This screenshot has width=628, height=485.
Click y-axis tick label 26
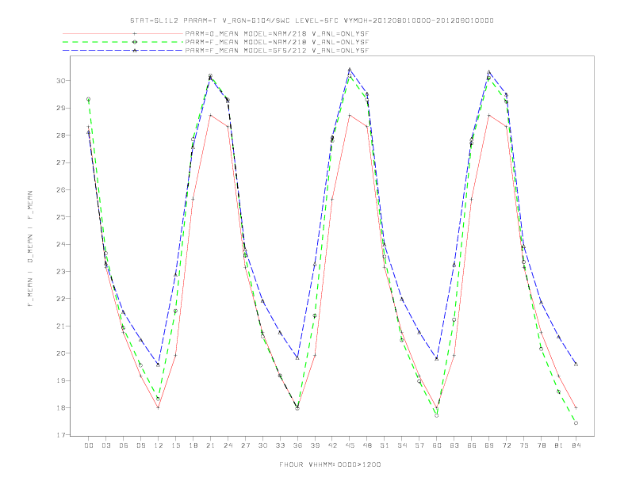(61, 189)
